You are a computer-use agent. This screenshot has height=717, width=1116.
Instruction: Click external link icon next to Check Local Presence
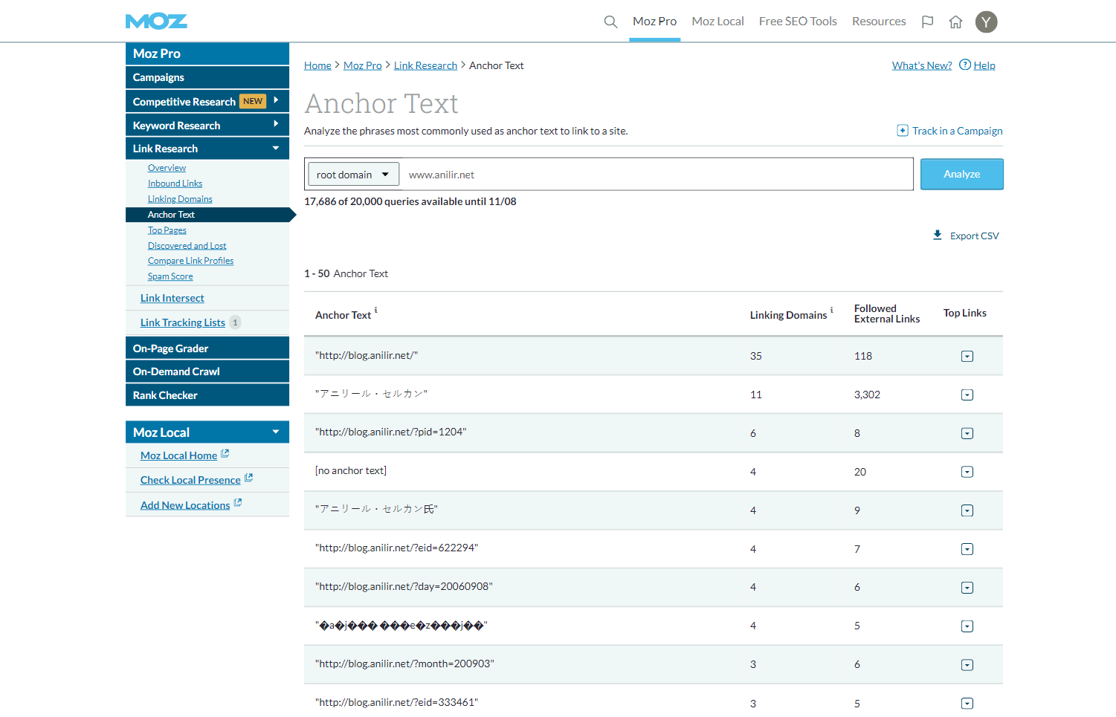point(248,478)
